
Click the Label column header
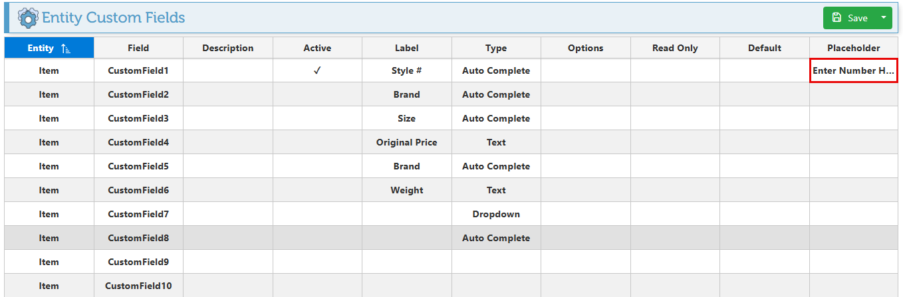406,48
